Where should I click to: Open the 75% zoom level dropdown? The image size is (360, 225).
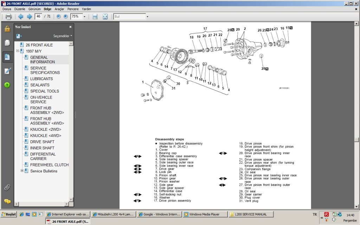tap(84, 17)
